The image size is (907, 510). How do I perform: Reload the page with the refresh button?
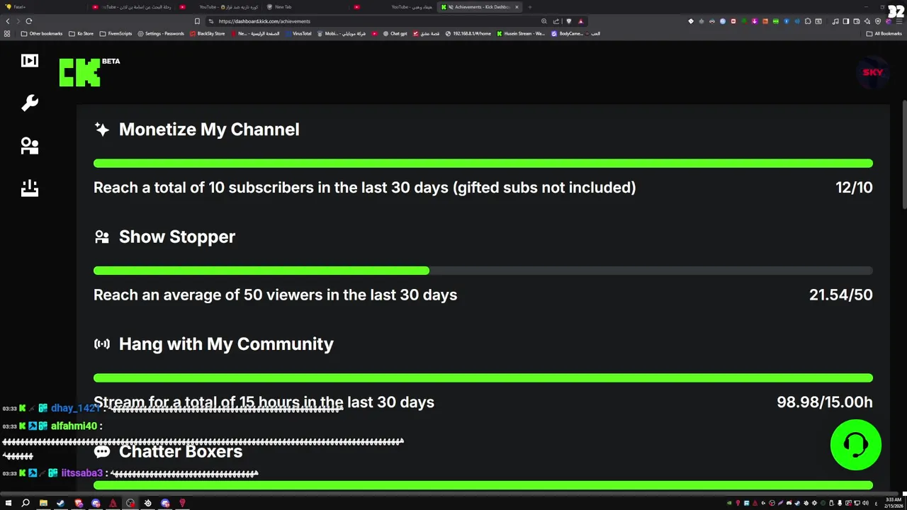(x=29, y=21)
